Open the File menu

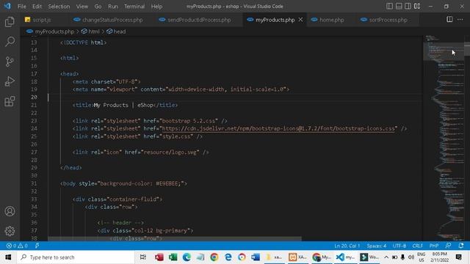click(21, 7)
